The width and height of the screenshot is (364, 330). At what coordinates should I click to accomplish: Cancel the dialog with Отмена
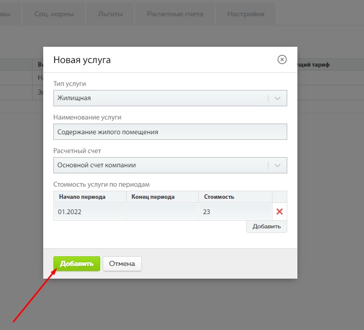click(122, 263)
